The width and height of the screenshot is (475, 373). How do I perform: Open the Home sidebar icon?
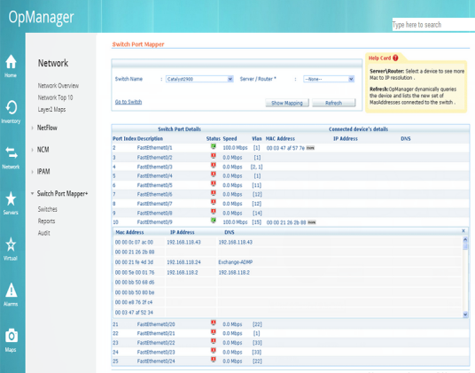point(11,62)
